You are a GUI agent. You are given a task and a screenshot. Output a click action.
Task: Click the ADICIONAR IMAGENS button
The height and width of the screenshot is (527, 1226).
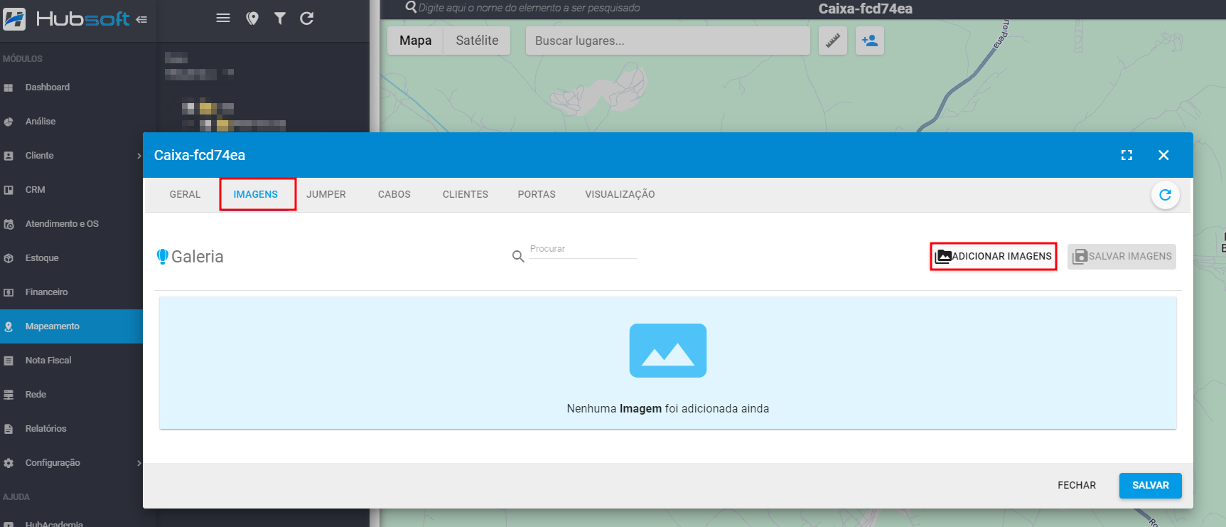(x=994, y=256)
